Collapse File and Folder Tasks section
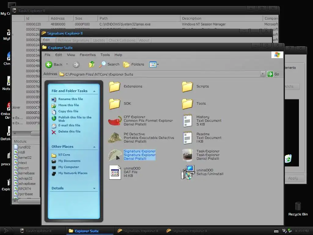 coord(94,91)
